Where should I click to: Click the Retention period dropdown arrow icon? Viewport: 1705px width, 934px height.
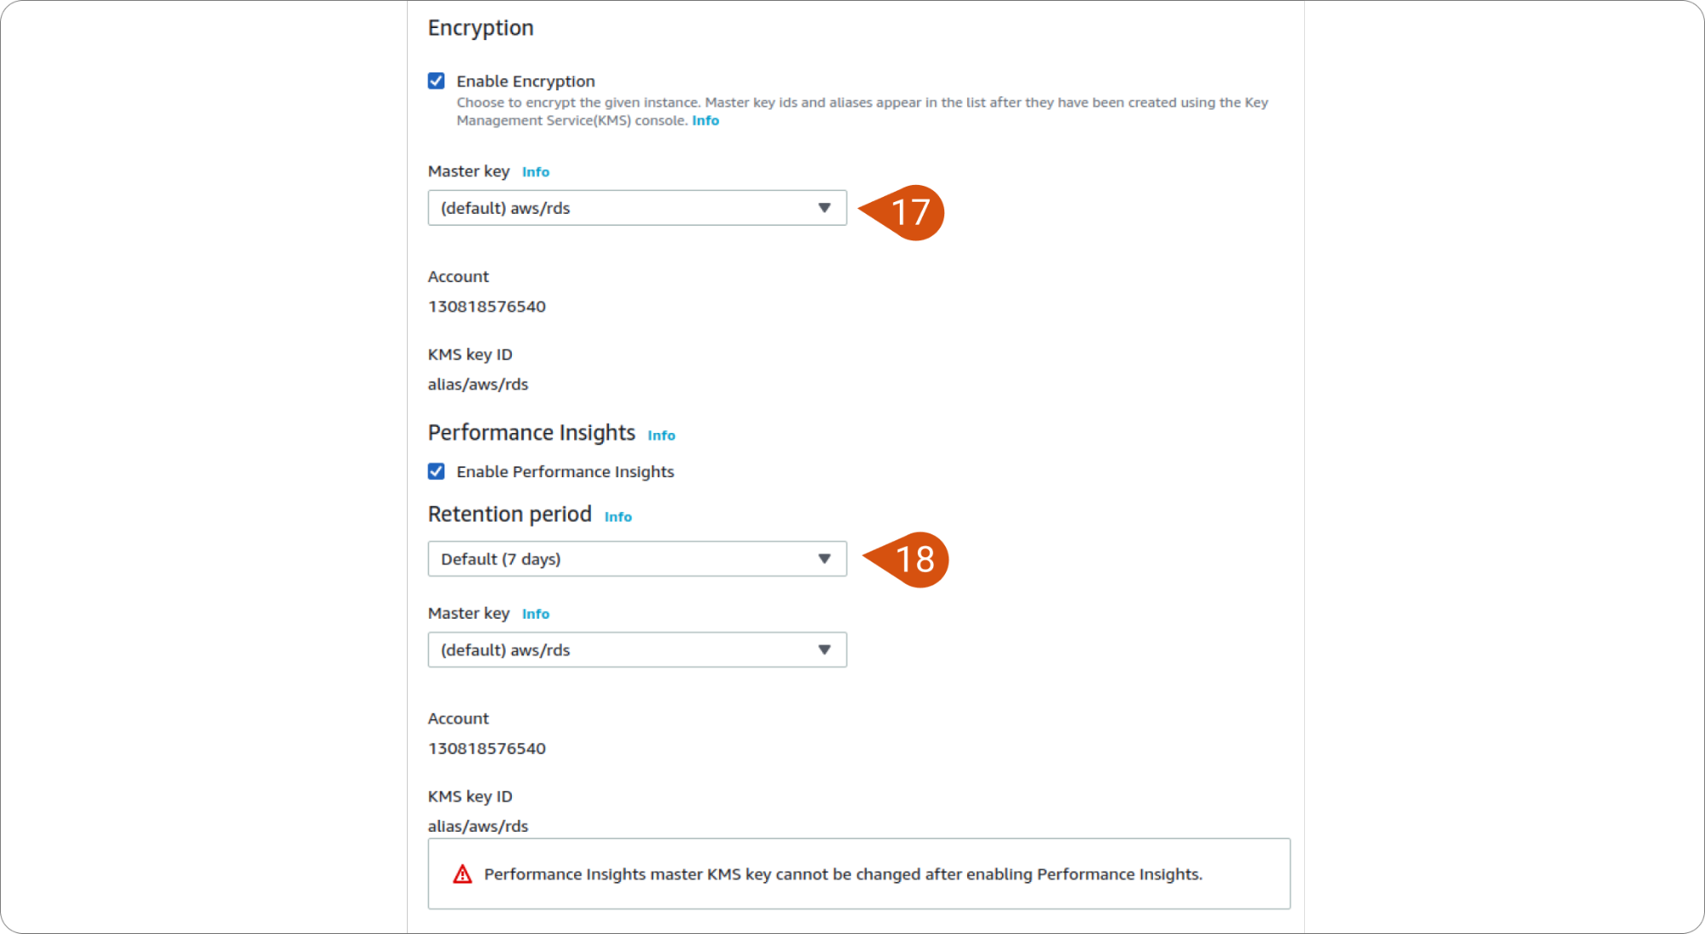pos(824,559)
